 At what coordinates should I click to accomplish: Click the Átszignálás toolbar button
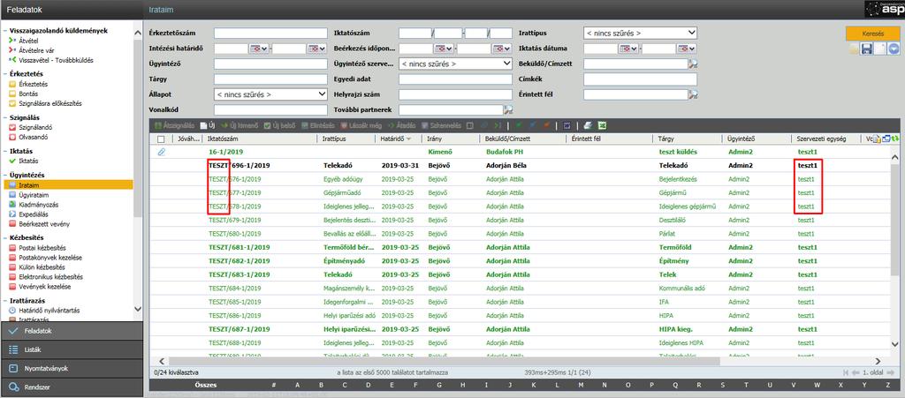(x=172, y=125)
